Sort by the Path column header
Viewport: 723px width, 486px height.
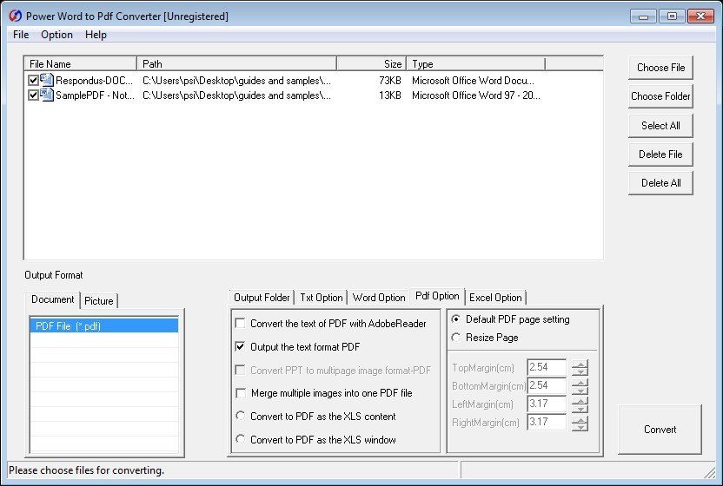[237, 64]
